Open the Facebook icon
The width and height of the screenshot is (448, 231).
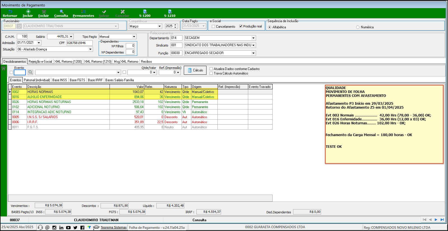tap(82, 228)
